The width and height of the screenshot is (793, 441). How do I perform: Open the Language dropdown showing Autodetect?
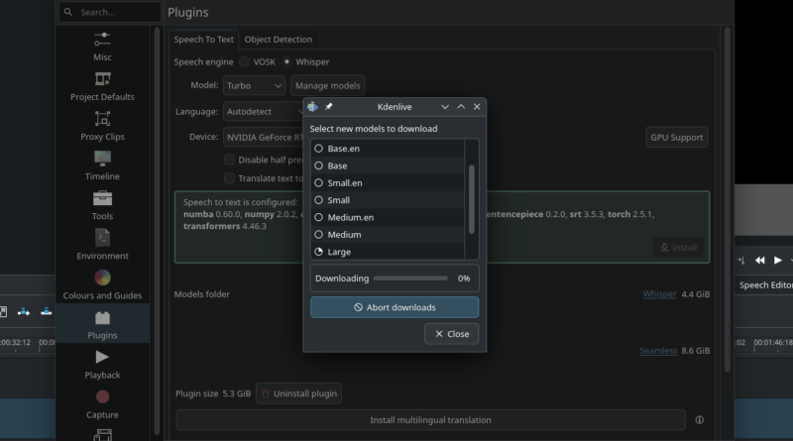[x=263, y=111]
